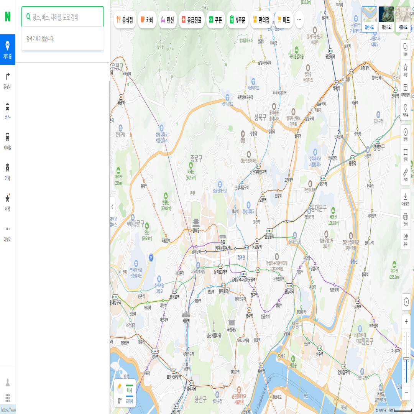Select the 마트 mart category chip
The width and height of the screenshot is (414, 414).
tap(284, 20)
